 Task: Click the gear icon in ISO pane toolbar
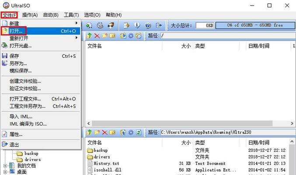pos(131,35)
